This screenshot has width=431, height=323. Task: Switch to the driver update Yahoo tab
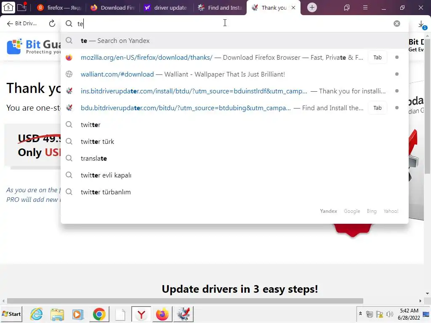pos(167,8)
